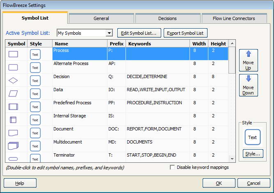Click Text style icon in Terminator row
The image size is (274, 193).
35,158
